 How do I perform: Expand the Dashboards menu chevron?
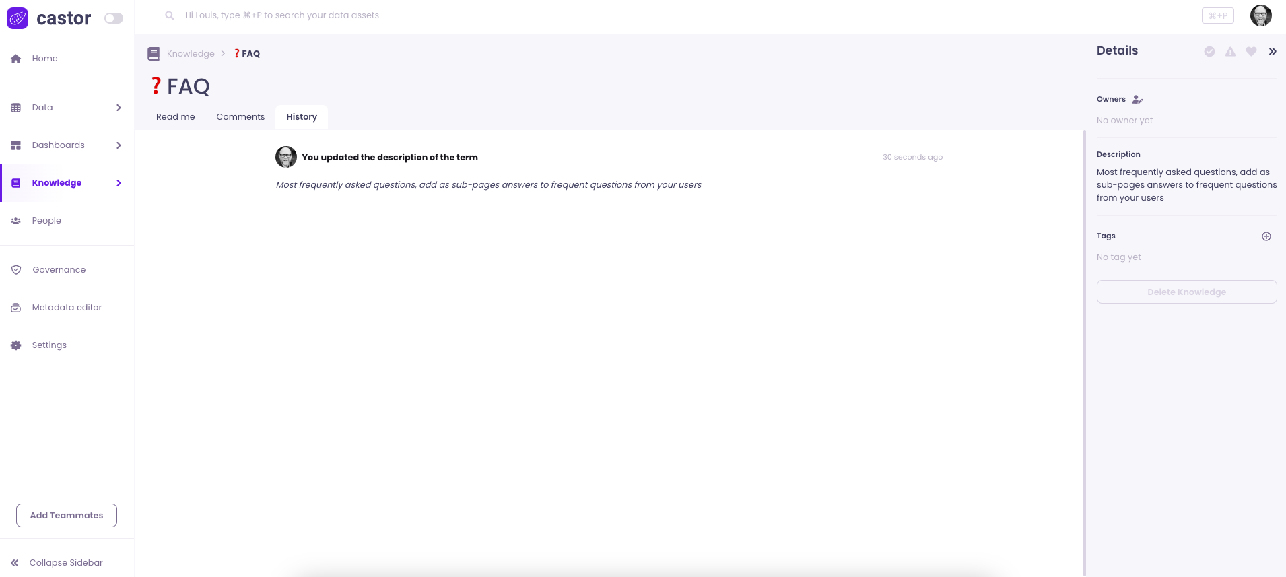tap(119, 145)
